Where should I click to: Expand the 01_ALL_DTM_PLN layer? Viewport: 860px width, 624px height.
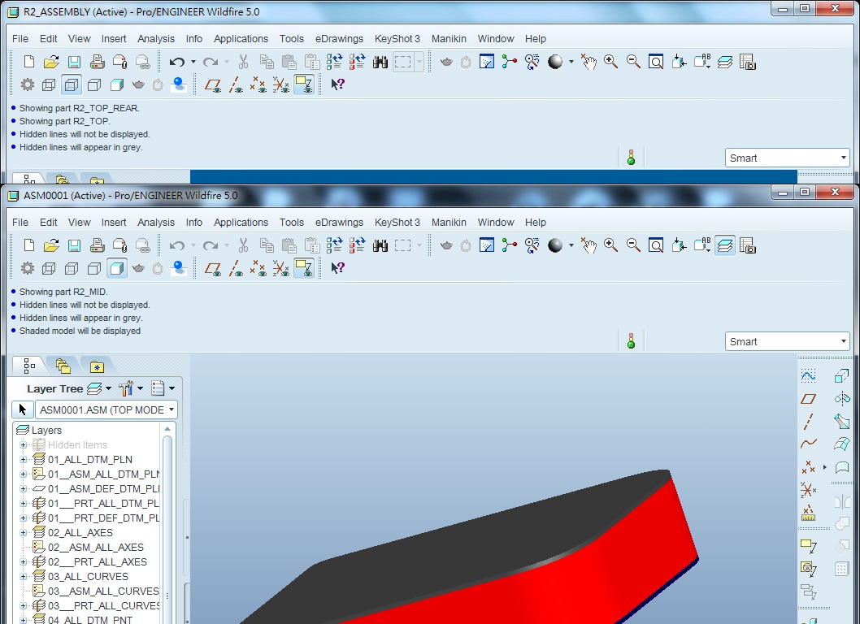click(x=23, y=460)
